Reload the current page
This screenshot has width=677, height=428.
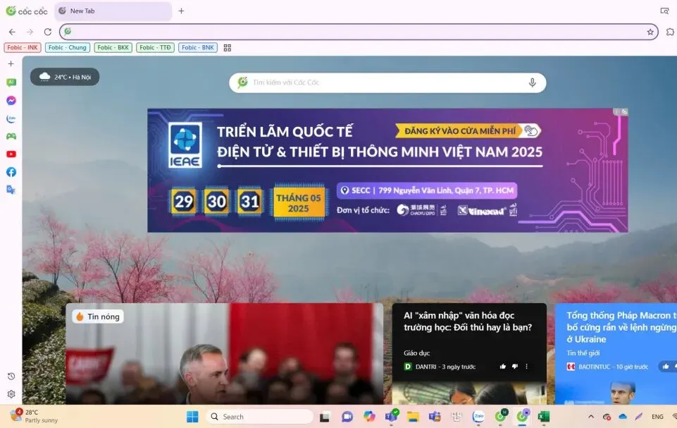click(x=48, y=32)
